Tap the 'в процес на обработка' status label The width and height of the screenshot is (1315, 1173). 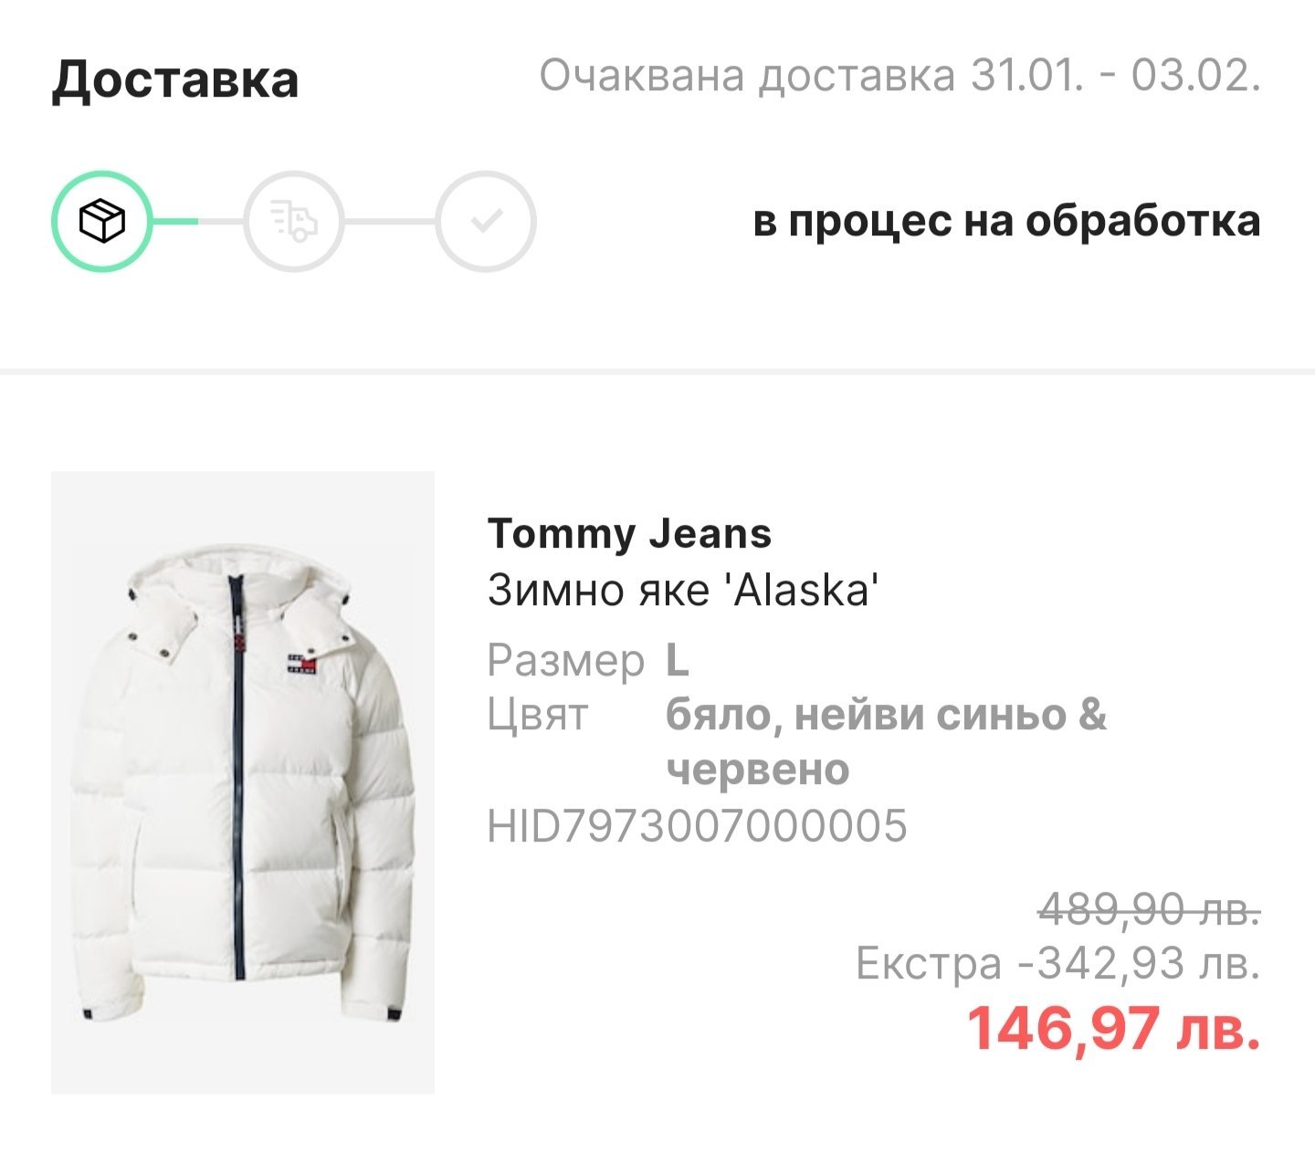[x=1006, y=221]
